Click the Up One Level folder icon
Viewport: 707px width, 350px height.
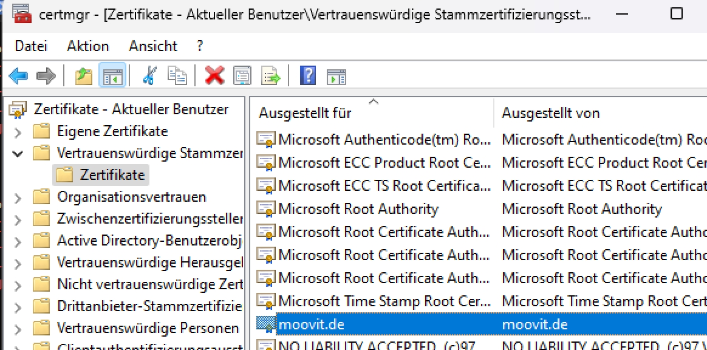pyautogui.click(x=83, y=76)
